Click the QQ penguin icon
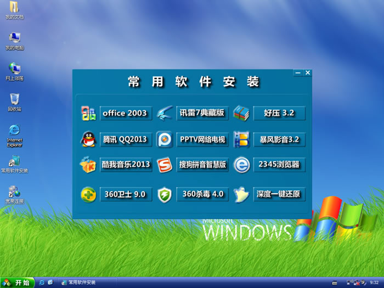The width and height of the screenshot is (384, 288). pyautogui.click(x=88, y=139)
